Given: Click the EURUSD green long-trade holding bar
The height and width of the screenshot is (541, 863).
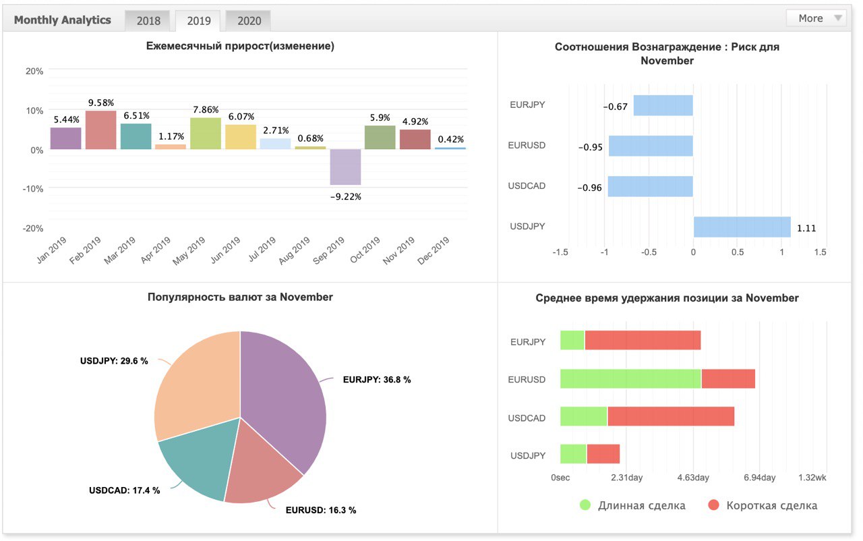Looking at the screenshot, I should [631, 379].
